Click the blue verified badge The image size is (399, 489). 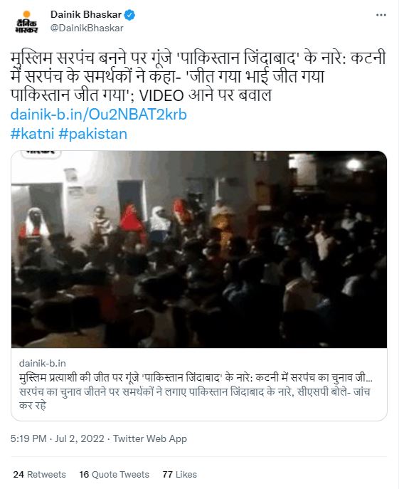coord(129,15)
